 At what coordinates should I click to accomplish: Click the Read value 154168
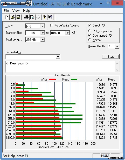click(x=113, y=103)
